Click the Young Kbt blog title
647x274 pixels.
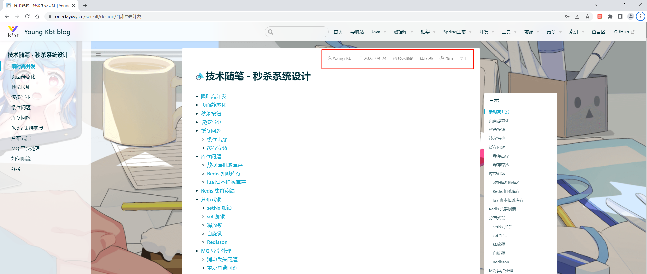pyautogui.click(x=47, y=32)
